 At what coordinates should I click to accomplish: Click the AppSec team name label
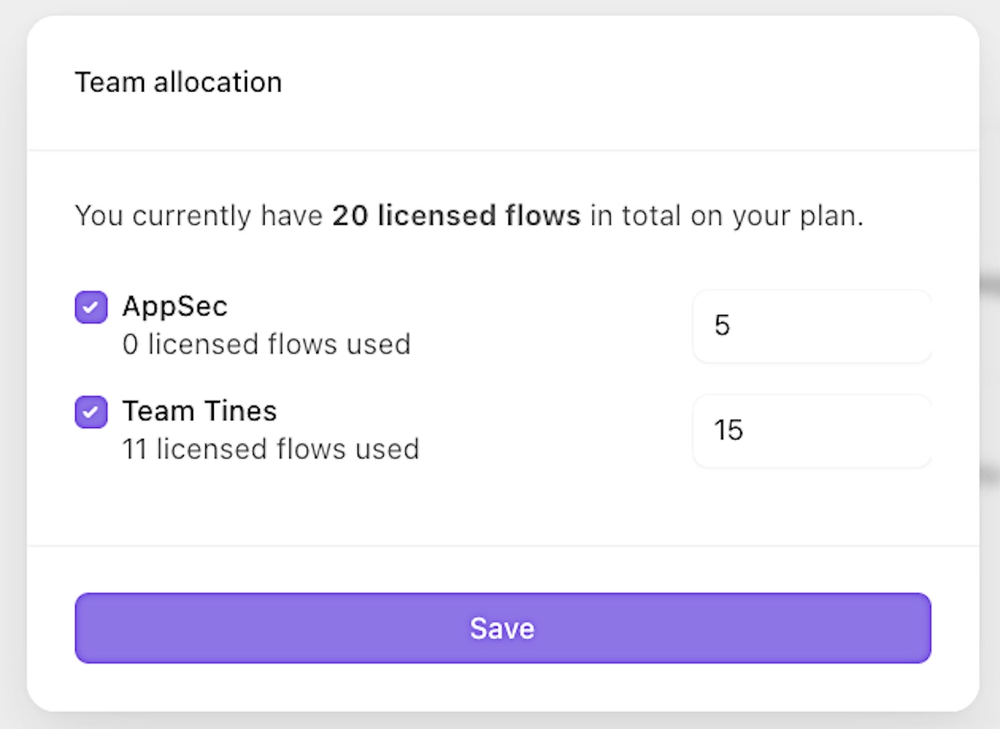coord(175,306)
